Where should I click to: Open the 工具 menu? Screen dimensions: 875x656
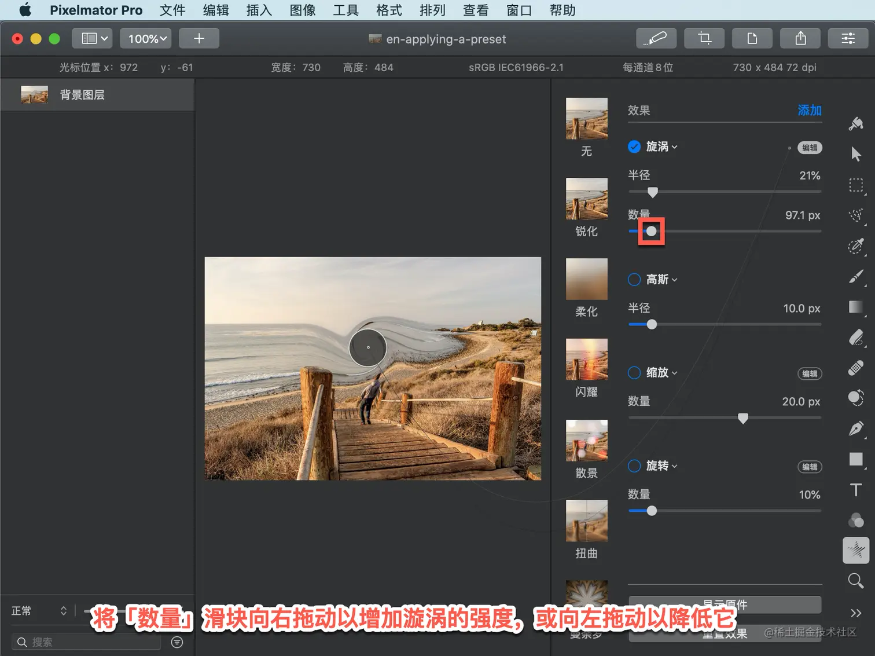345,10
